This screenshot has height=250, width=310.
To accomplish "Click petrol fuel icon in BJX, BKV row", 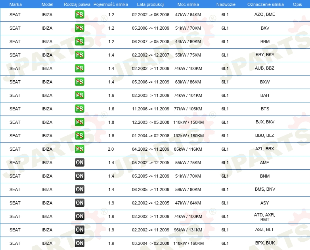I will coord(79,122).
